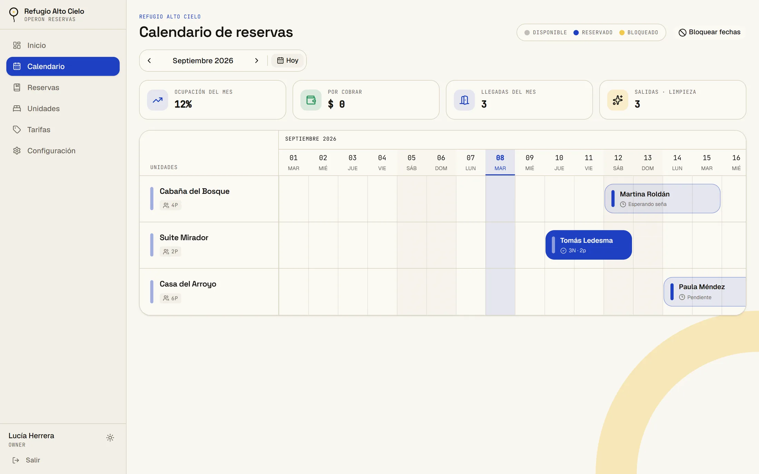The width and height of the screenshot is (759, 474).
Task: Click the 2P capacity badge
Action: click(170, 252)
